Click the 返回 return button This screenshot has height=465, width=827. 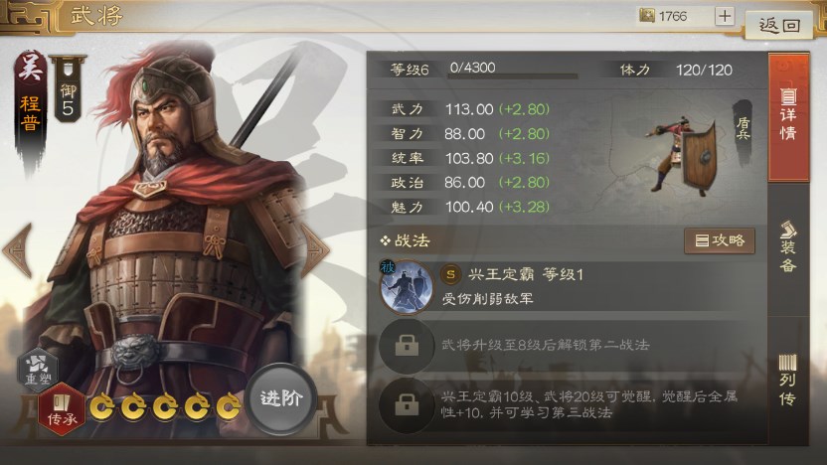click(779, 24)
